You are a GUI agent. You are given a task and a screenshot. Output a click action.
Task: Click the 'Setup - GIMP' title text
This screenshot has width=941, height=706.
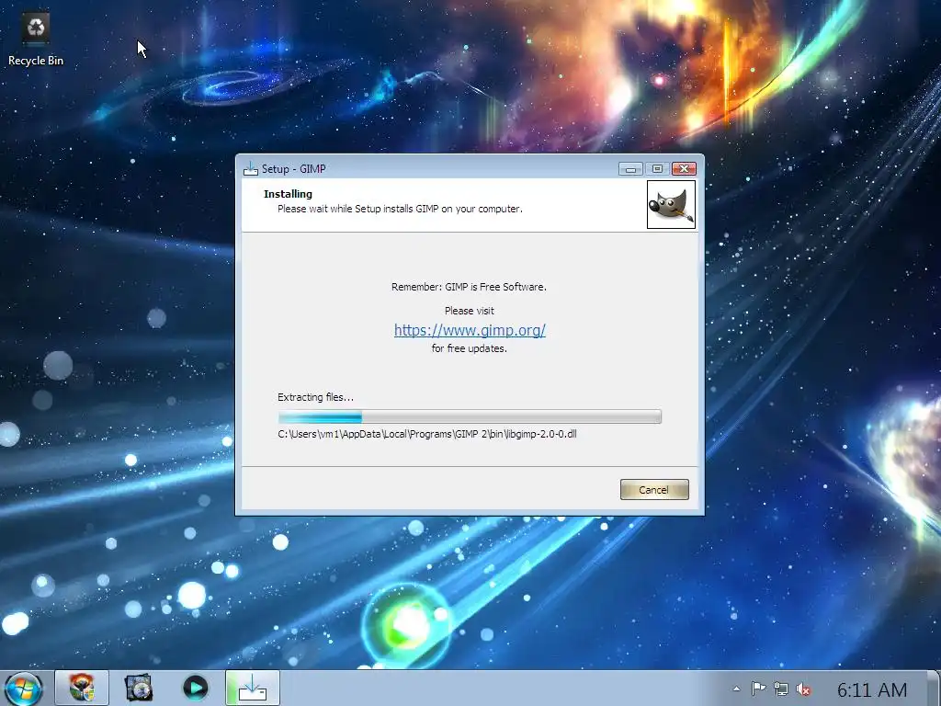(293, 169)
